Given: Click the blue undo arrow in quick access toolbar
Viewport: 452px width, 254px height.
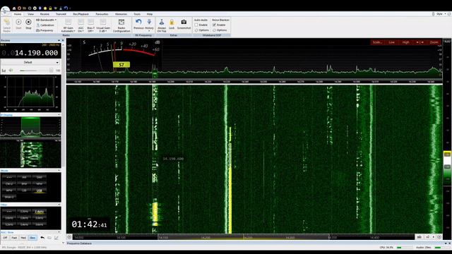Looking at the screenshot, I should click(66, 8).
